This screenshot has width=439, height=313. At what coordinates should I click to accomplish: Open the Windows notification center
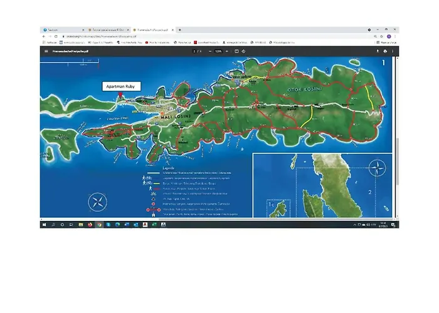pos(393,225)
